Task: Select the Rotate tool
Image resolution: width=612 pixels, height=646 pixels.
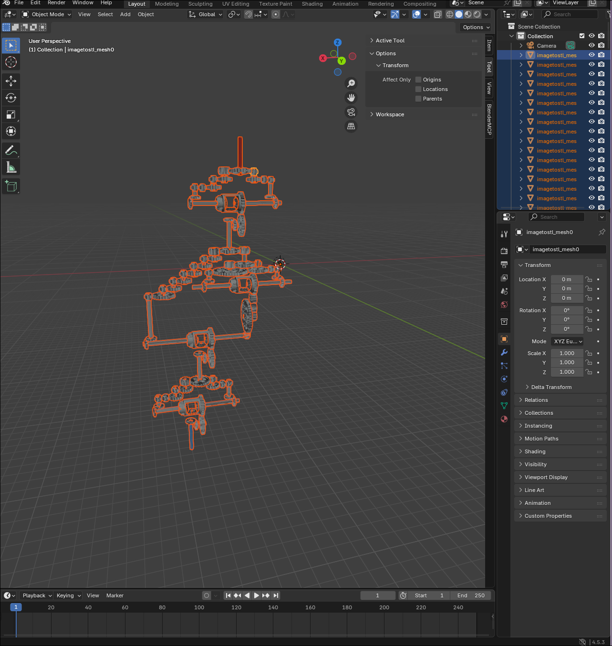Action: click(x=11, y=98)
